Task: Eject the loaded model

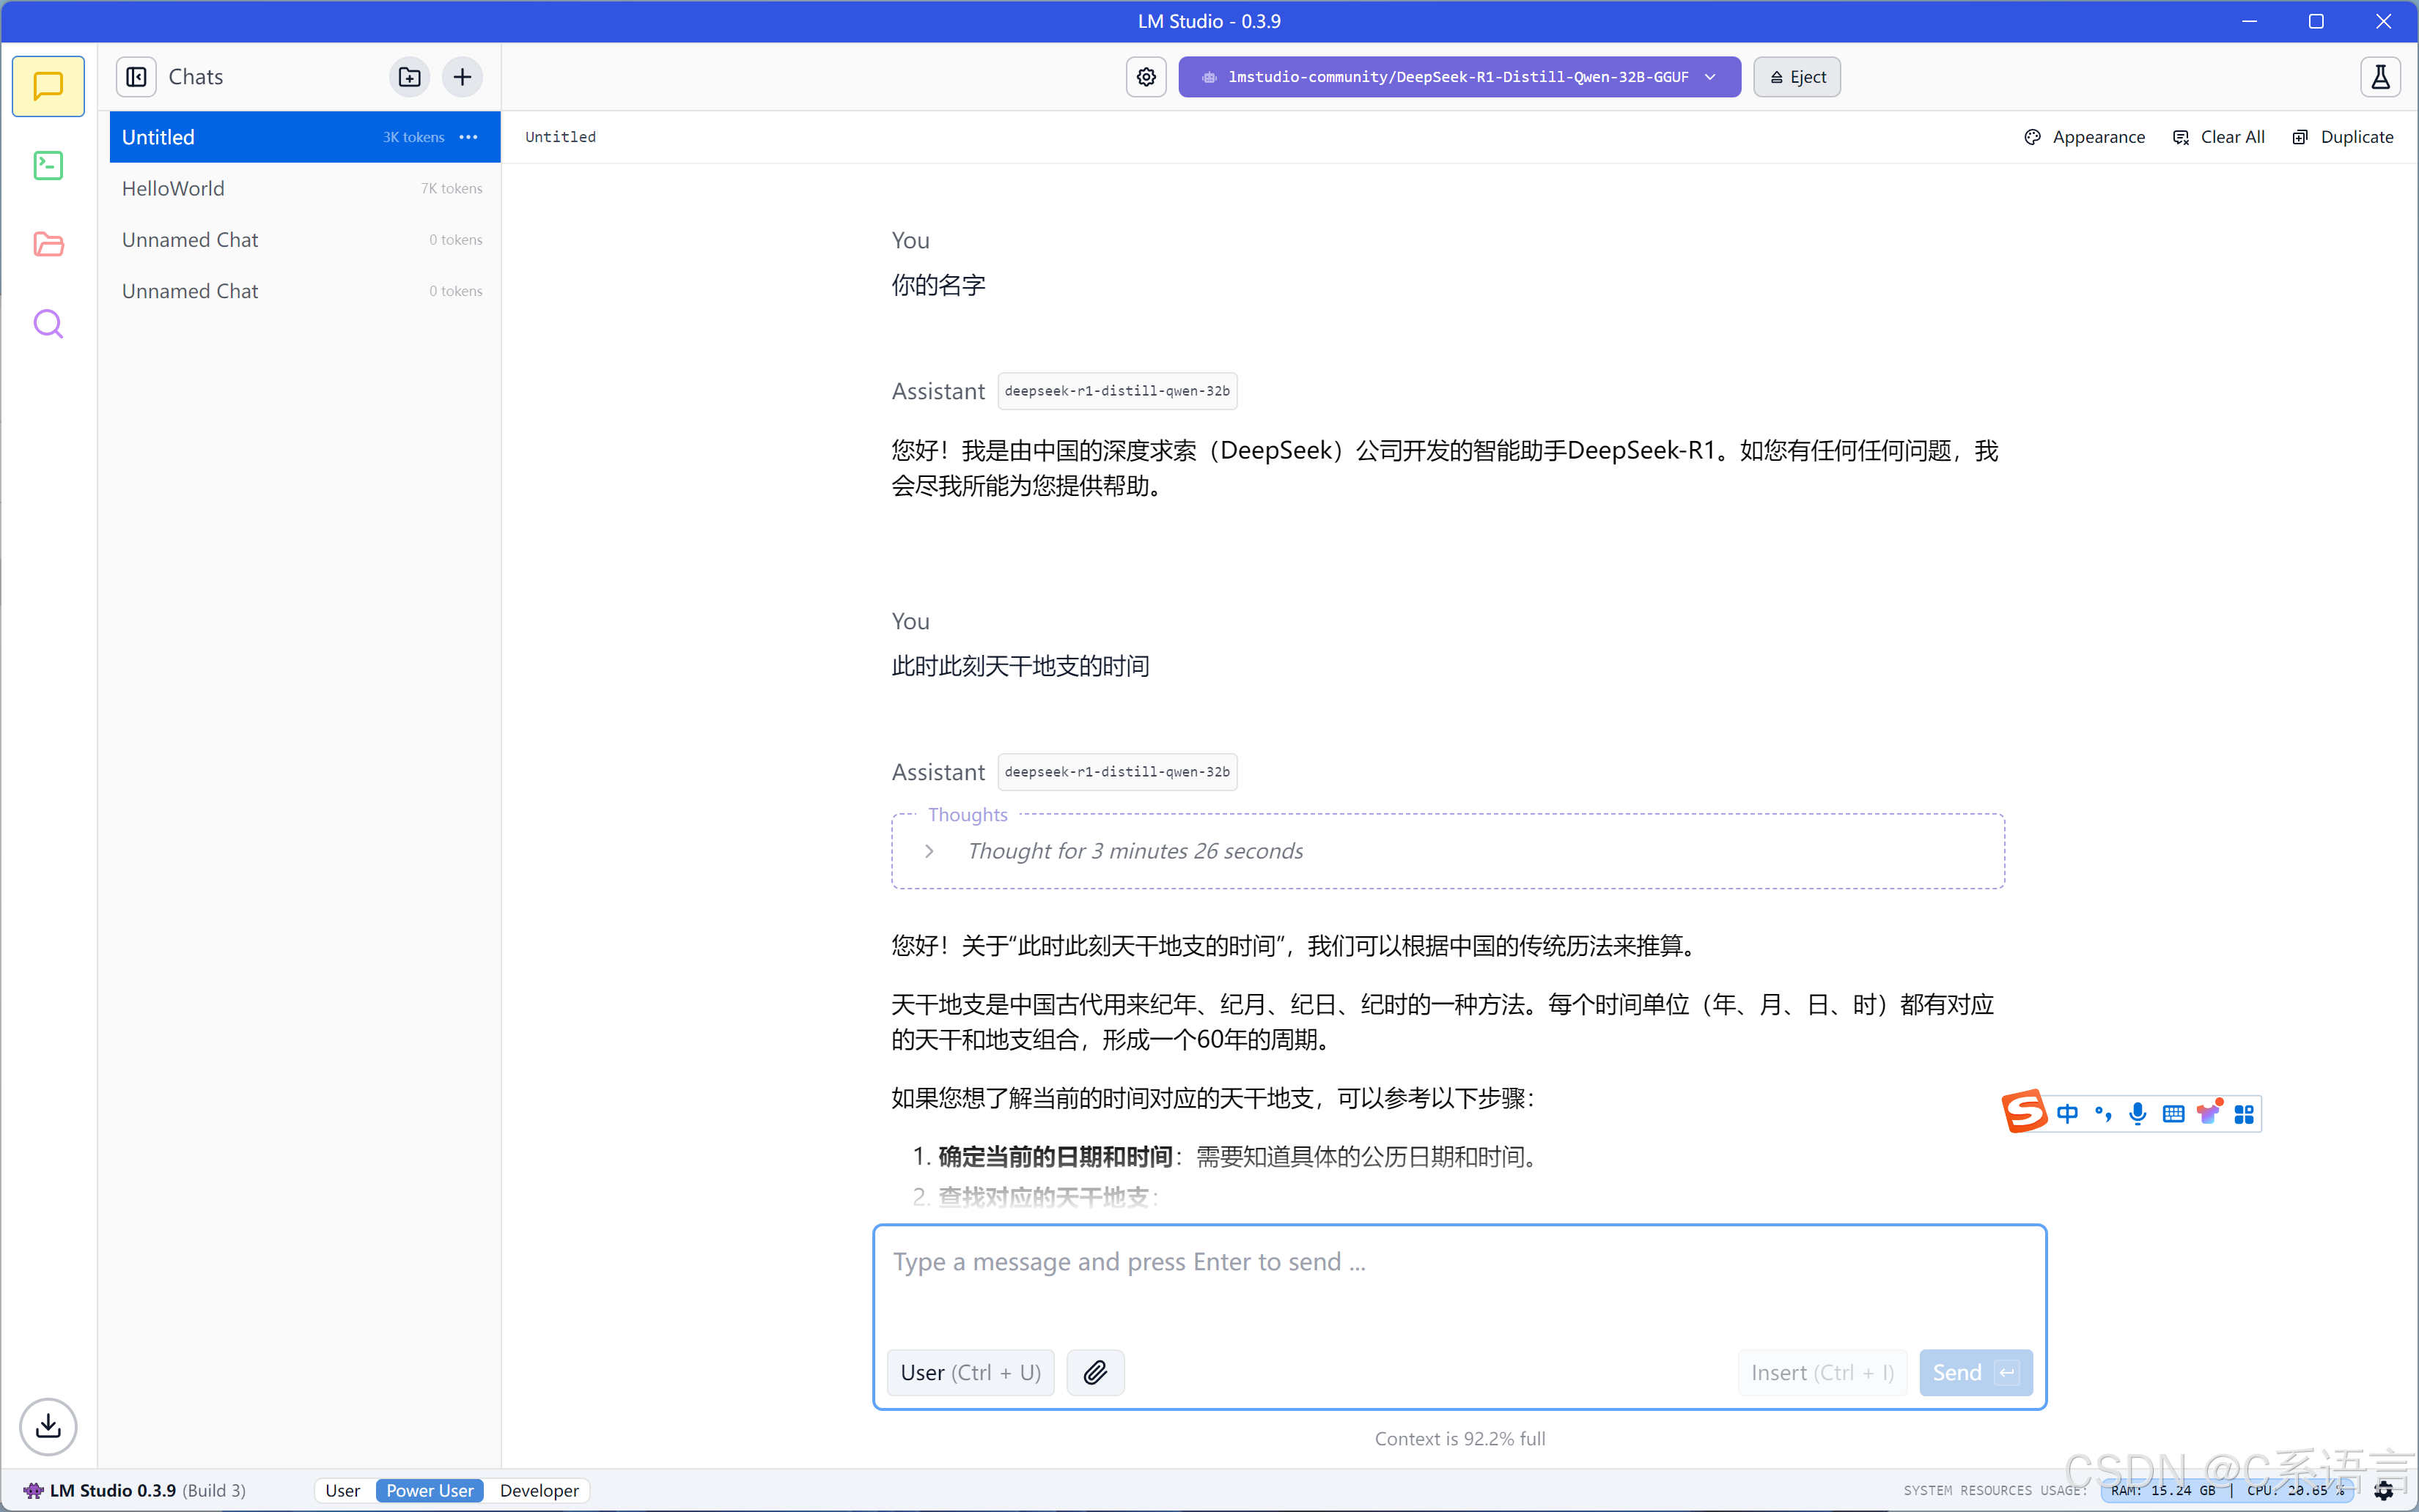Action: point(1797,77)
